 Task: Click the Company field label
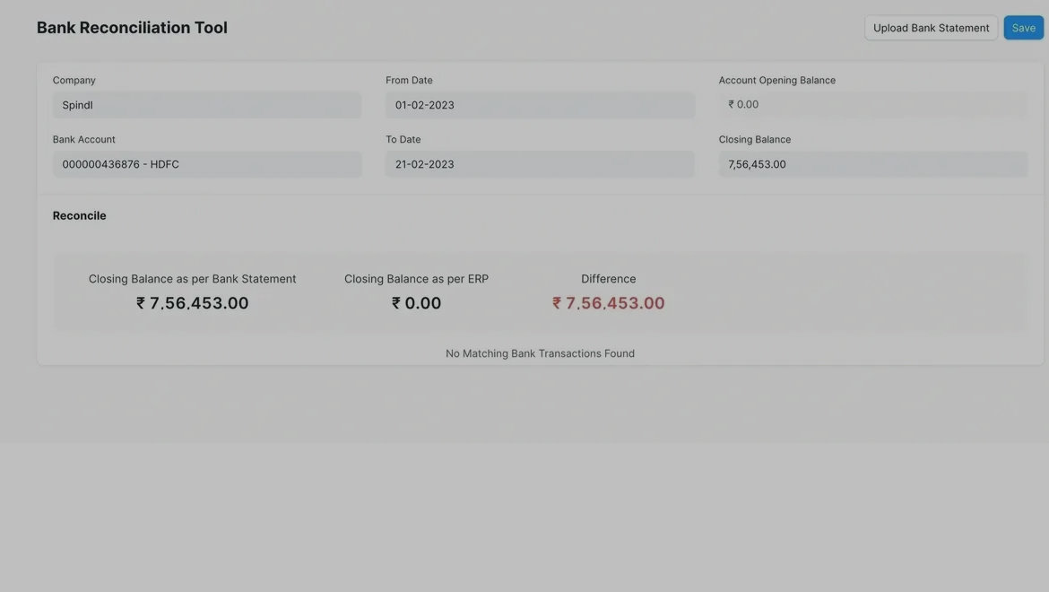coord(74,80)
